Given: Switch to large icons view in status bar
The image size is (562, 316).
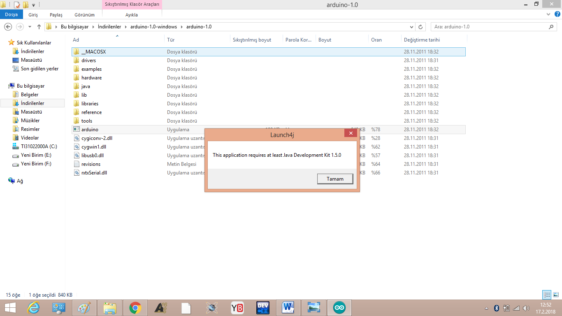Looking at the screenshot, I should pos(556,295).
